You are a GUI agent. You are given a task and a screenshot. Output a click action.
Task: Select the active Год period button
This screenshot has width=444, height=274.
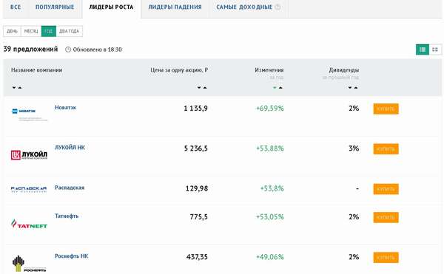pyautogui.click(x=49, y=31)
